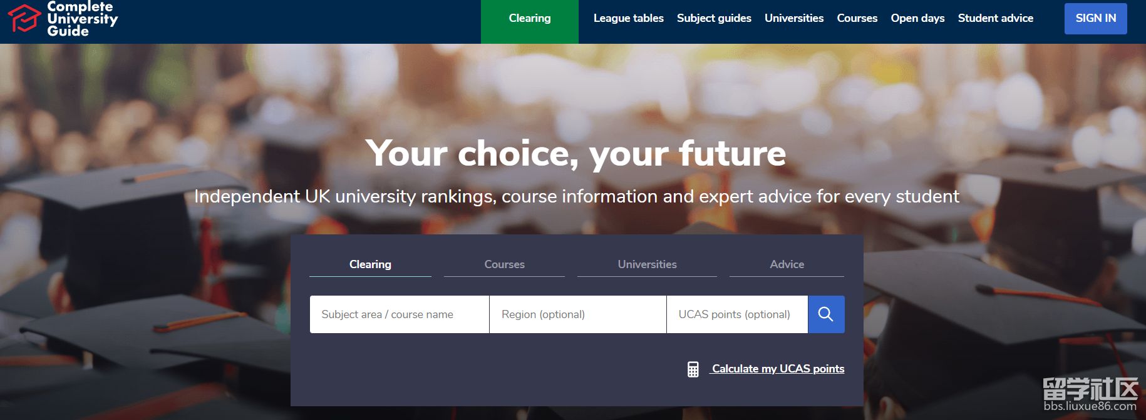Select the Clearing tab in the search panel

(370, 264)
